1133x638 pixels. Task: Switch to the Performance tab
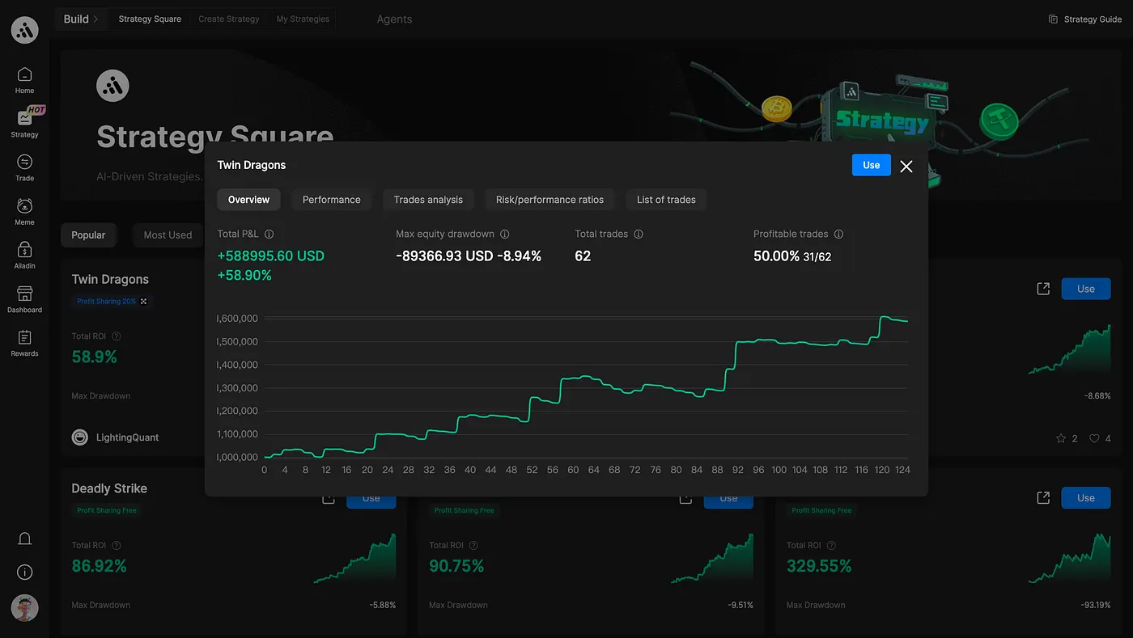point(332,200)
